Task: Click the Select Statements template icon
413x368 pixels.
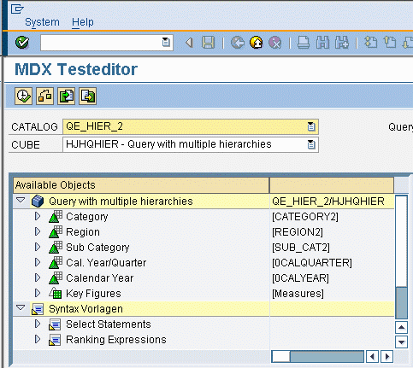Action: coord(55,324)
